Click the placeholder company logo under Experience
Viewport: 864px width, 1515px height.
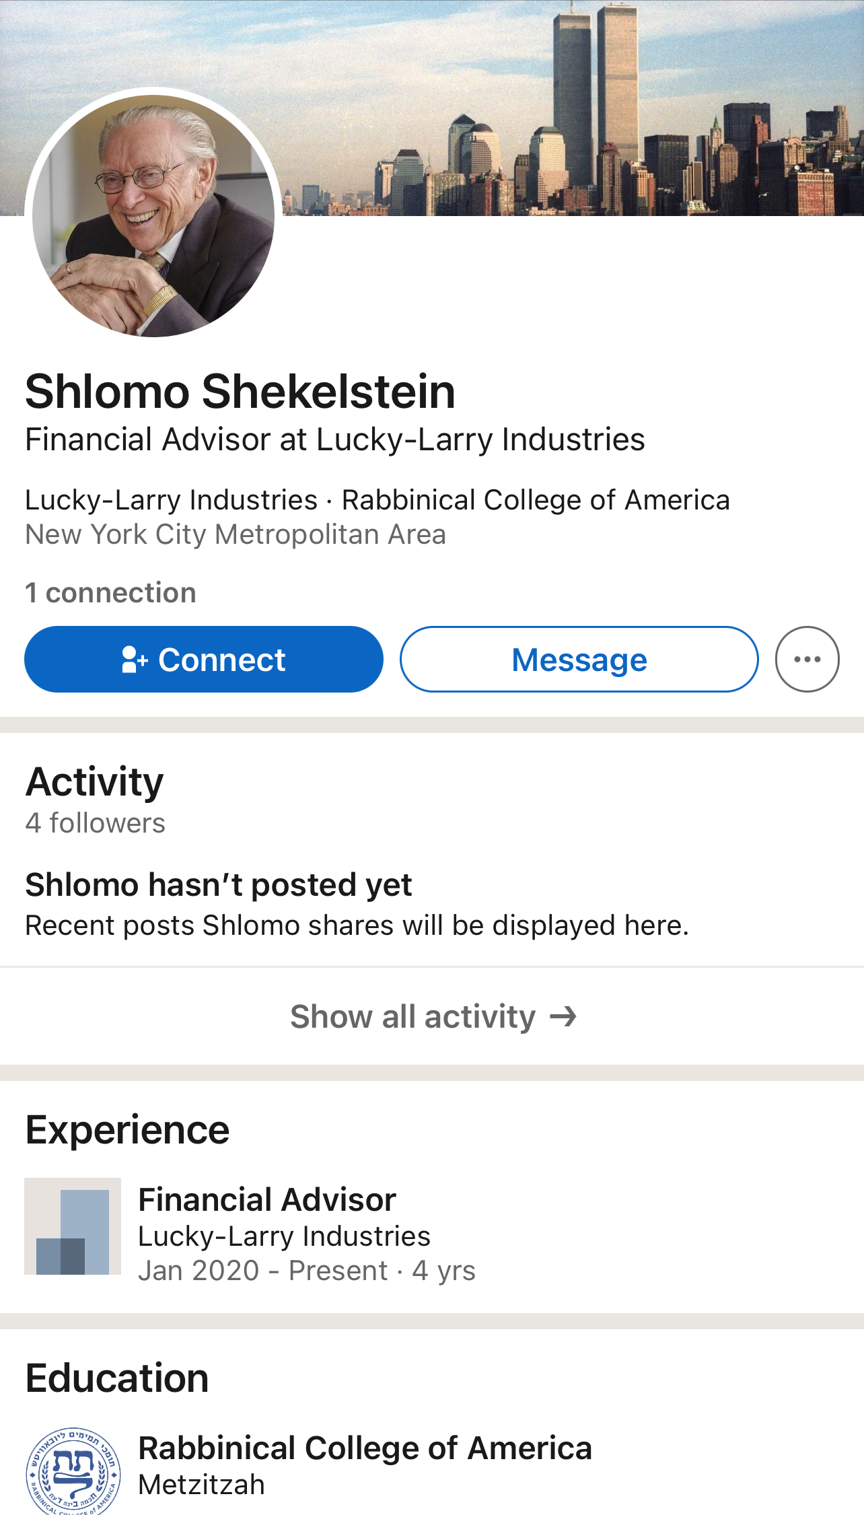(73, 1226)
